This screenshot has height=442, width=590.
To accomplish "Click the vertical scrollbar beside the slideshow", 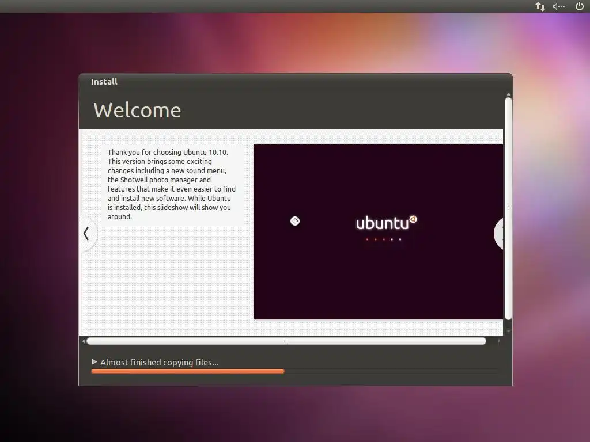I will [508, 208].
